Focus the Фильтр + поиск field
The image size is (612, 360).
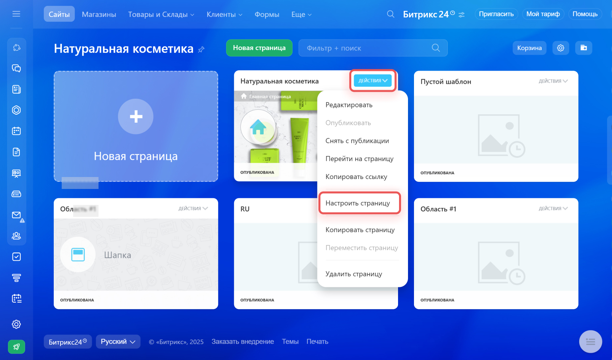[x=373, y=48]
